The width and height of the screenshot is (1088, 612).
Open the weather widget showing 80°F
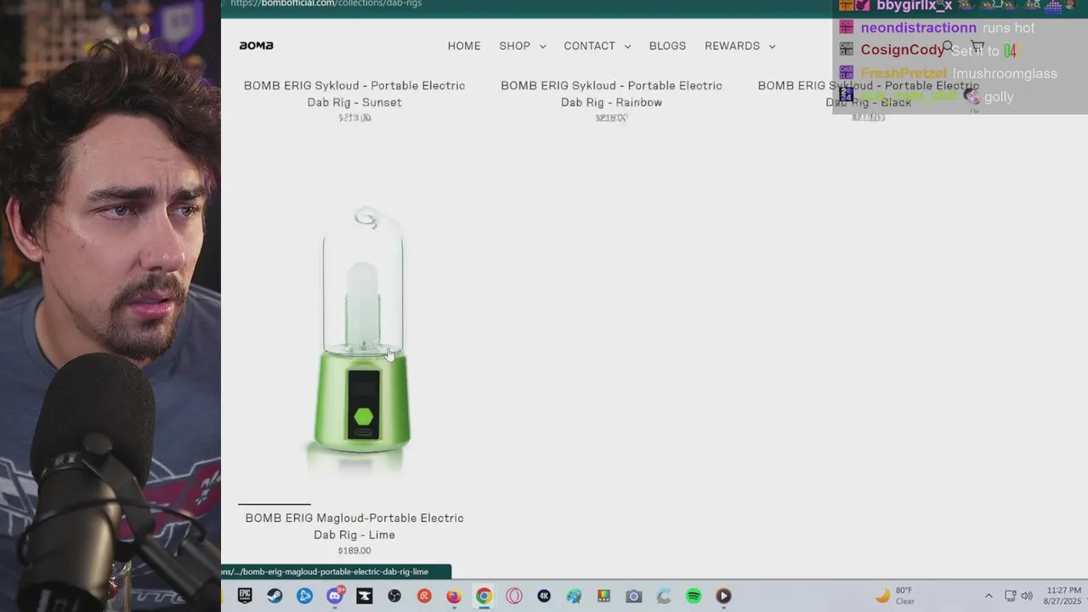click(895, 596)
